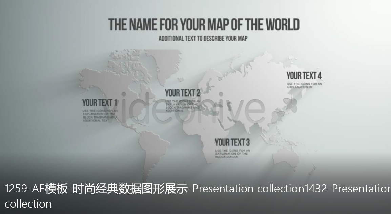This screenshot has width=391, height=214.
Task: Click the "YOUR TEXT 2" label
Action: click(183, 93)
